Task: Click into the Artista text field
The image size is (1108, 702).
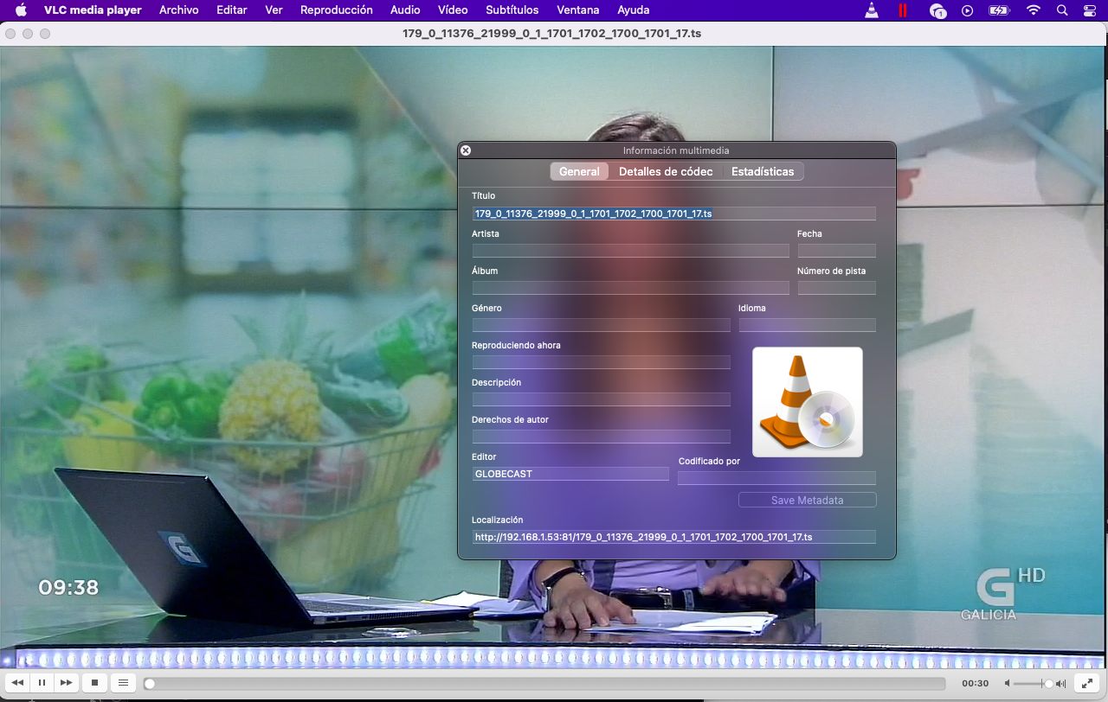Action: click(x=630, y=251)
